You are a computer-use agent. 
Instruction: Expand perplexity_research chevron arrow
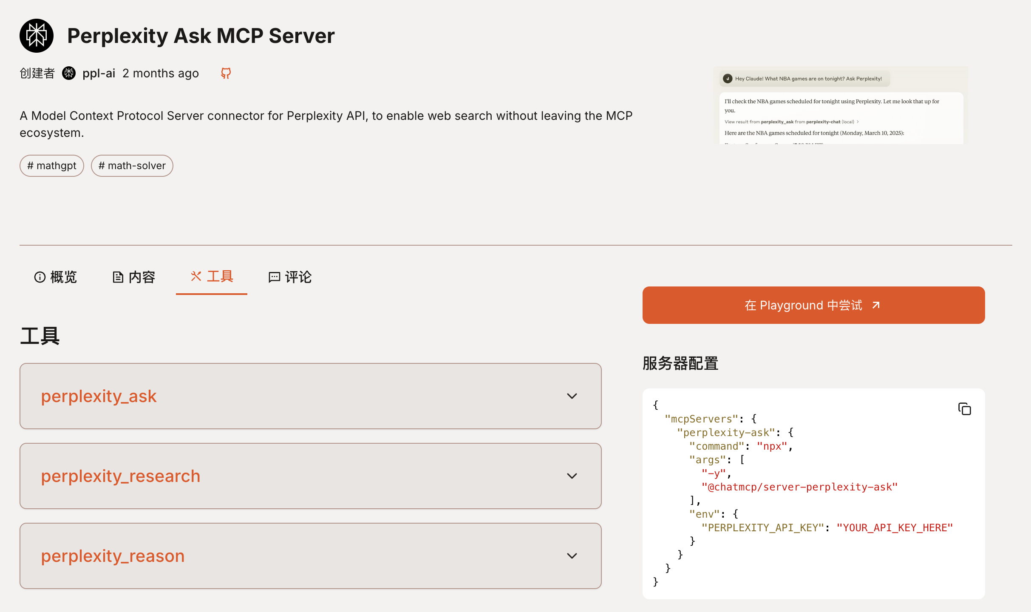click(572, 476)
